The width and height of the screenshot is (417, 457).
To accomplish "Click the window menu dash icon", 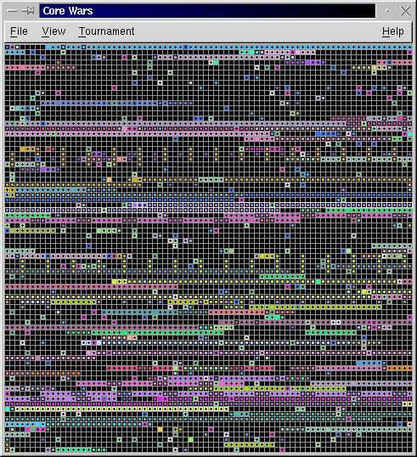I will [x=12, y=11].
